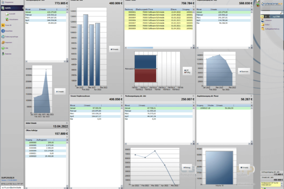Open the Änderungsanfrage sidebar item
Image resolution: width=284 pixels, height=189 pixels.
point(9,36)
